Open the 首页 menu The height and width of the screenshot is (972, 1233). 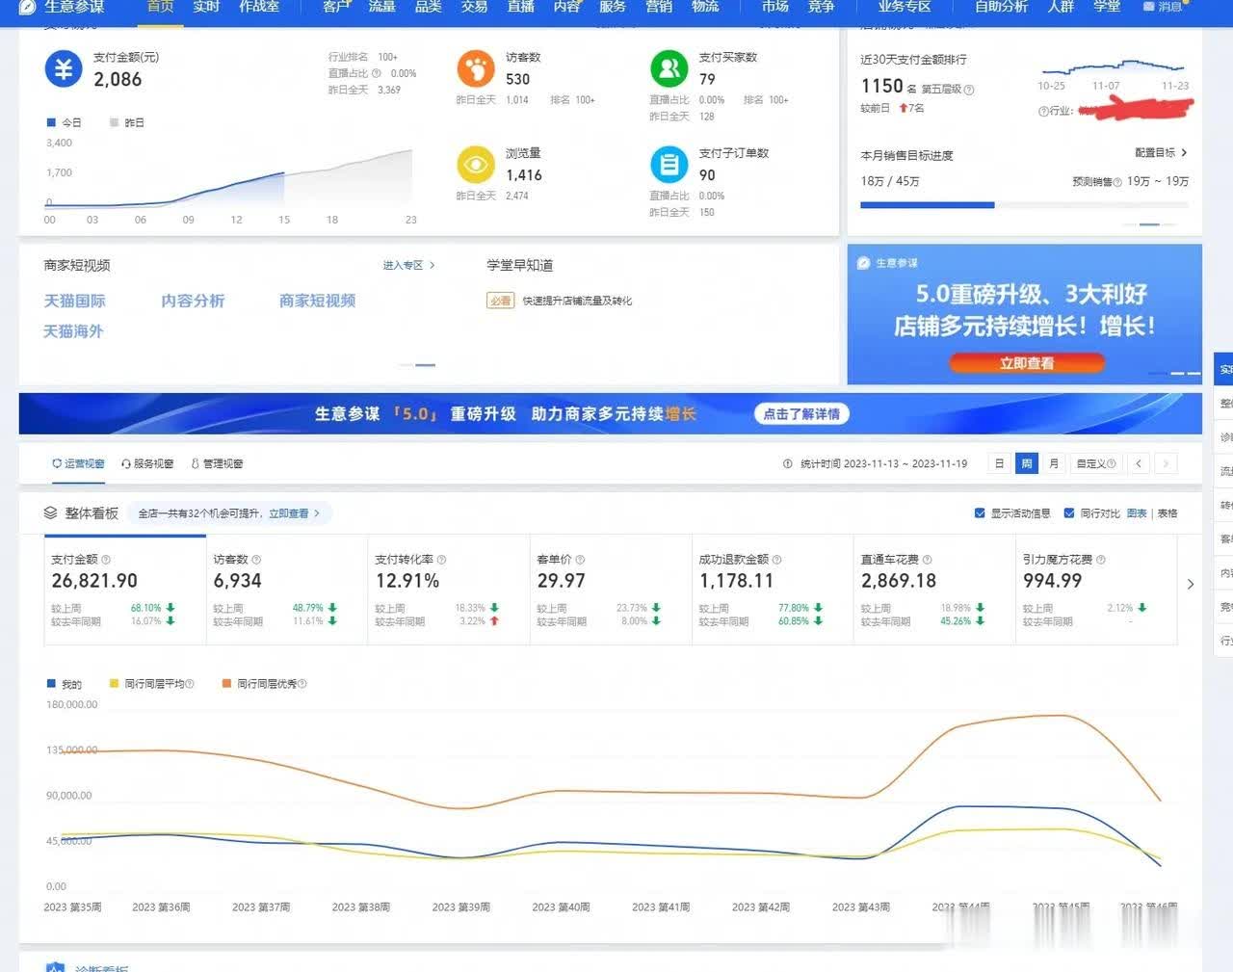click(x=160, y=7)
